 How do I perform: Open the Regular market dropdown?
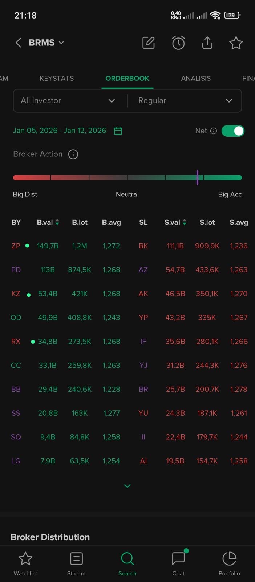(x=185, y=101)
